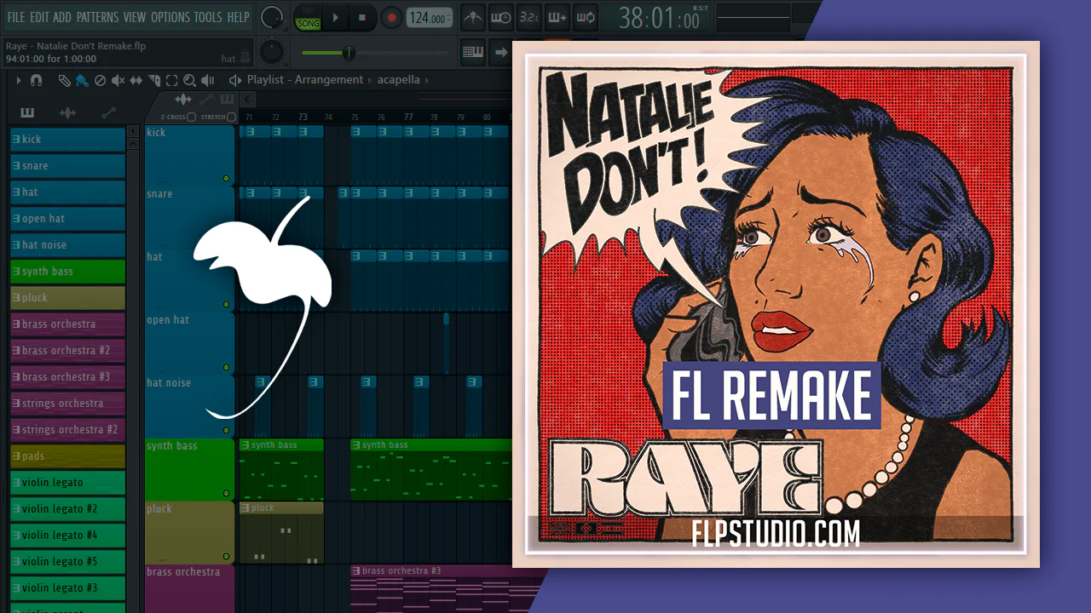Click the master pitch knob
Image resolution: width=1091 pixels, height=613 pixels.
click(271, 52)
